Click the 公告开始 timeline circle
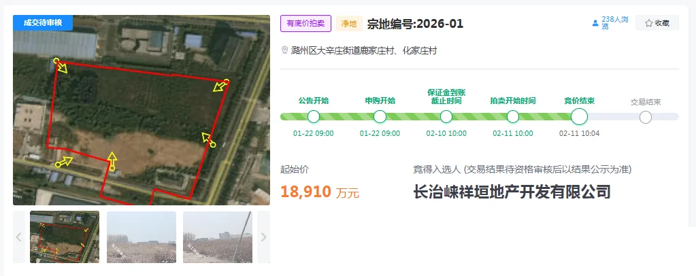This screenshot has width=696, height=276. coord(314,117)
